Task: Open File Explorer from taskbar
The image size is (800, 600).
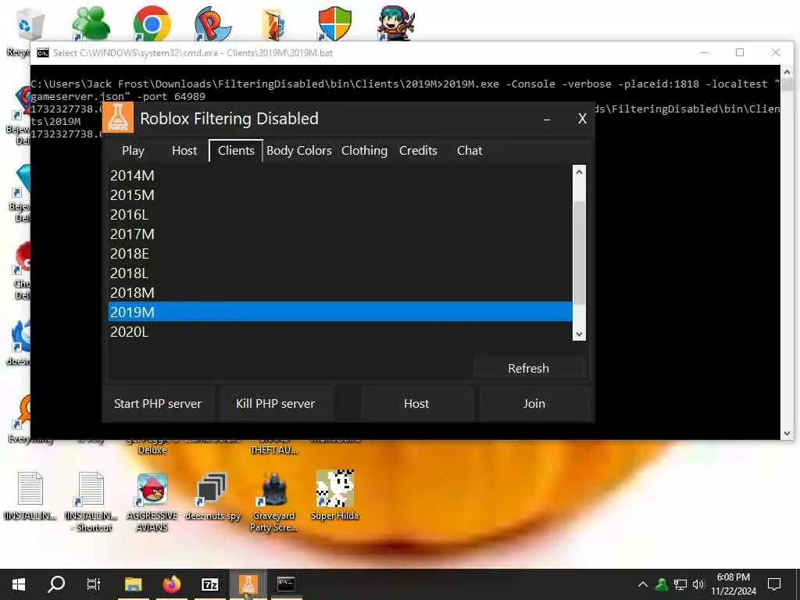Action: (133, 584)
